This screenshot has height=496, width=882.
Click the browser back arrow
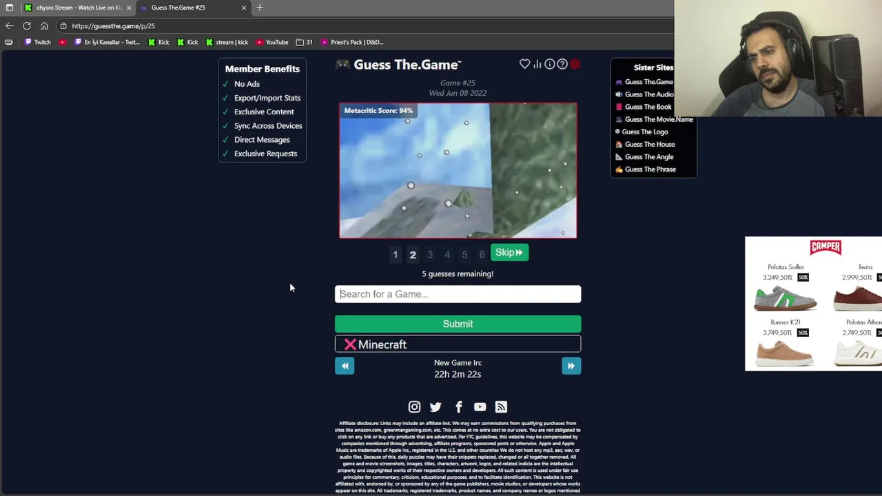[x=9, y=25]
